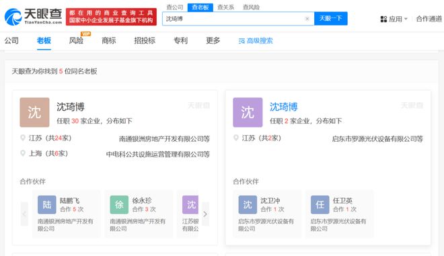Open 南通银洲房地产开发有限公司等 company link

[164, 139]
